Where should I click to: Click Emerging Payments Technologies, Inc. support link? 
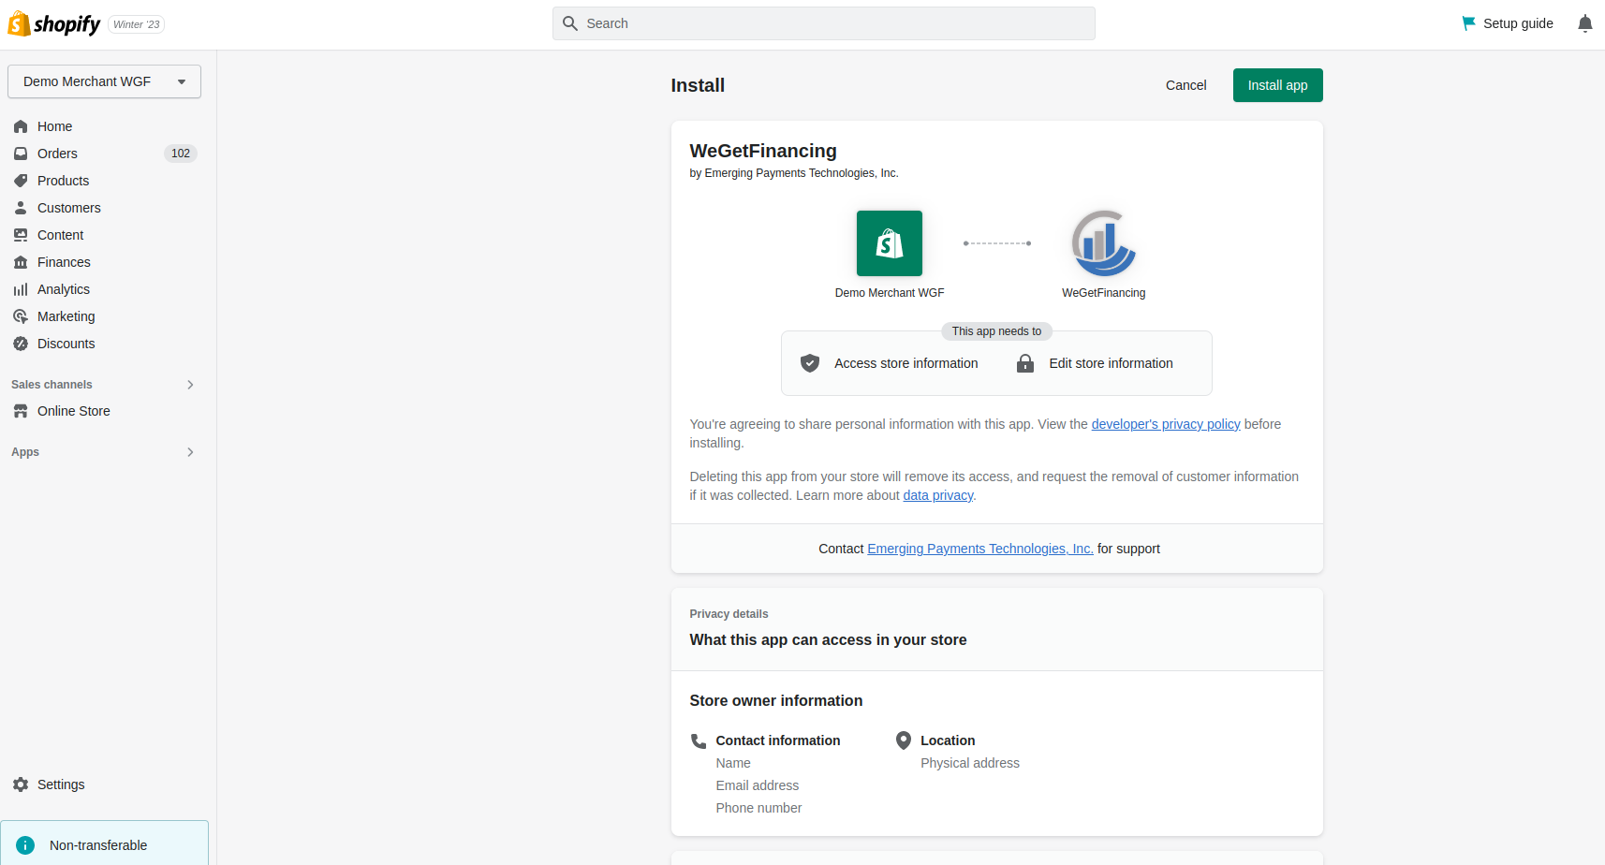980,549
